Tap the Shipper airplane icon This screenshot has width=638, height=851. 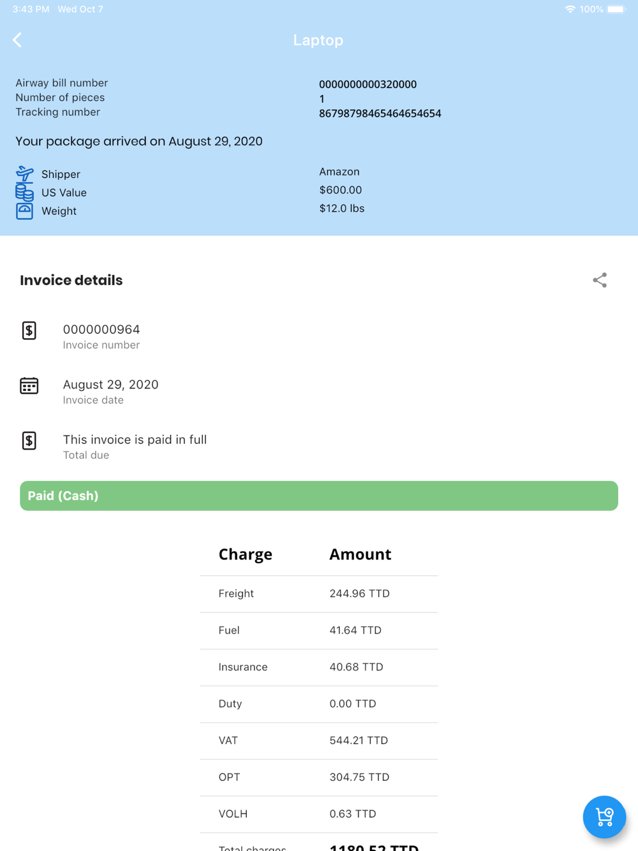[25, 174]
